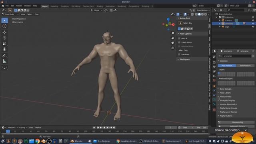Select the Cursor tool
Image resolution: width=256 pixels, height=144 pixels.
click(4, 26)
